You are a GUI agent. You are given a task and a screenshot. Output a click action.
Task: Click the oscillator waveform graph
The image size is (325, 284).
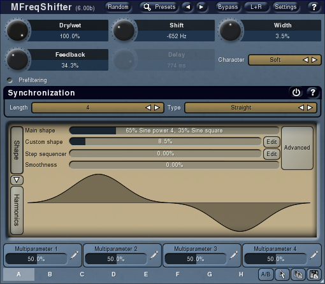169,203
